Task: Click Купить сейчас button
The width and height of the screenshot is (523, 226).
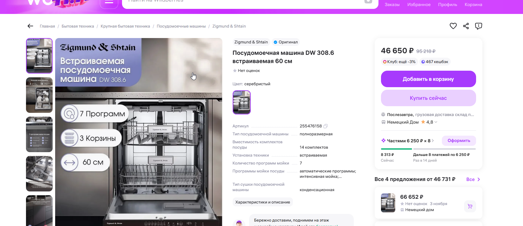Action: click(428, 98)
